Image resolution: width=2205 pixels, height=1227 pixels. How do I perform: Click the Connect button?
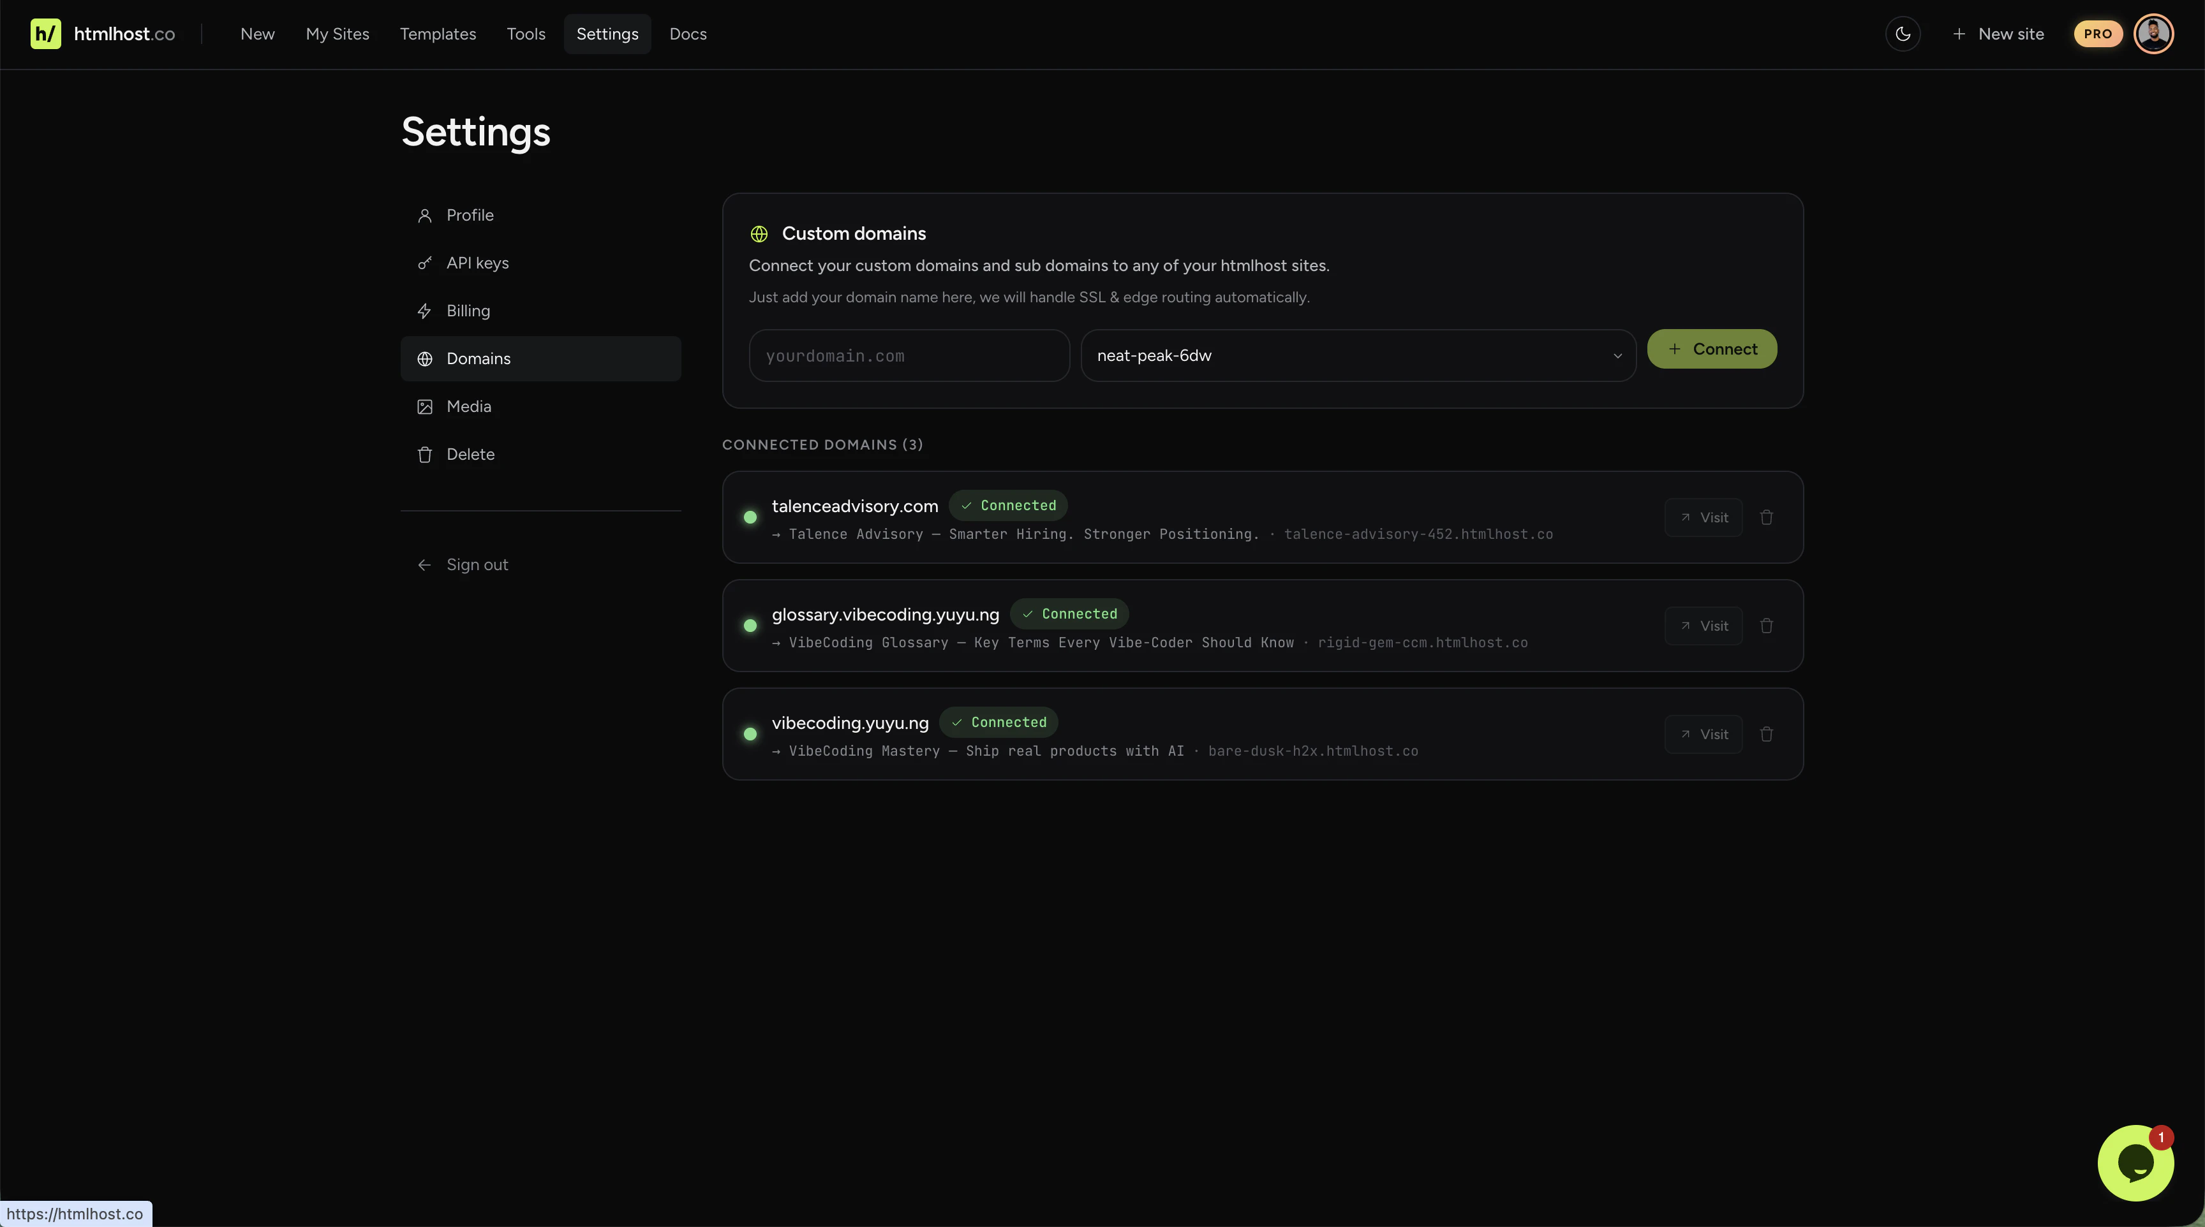tap(1712, 349)
